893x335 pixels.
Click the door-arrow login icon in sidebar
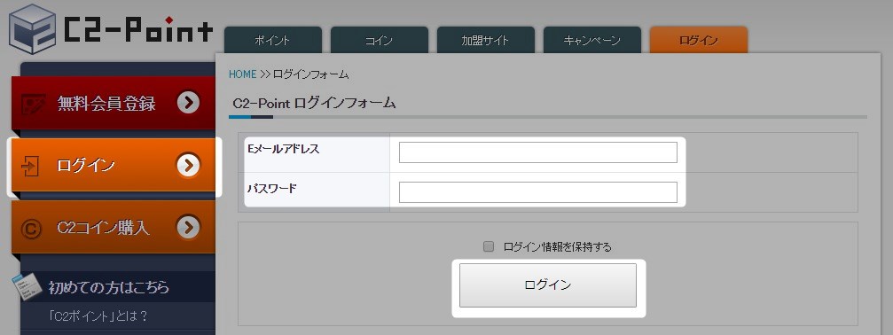pyautogui.click(x=29, y=166)
